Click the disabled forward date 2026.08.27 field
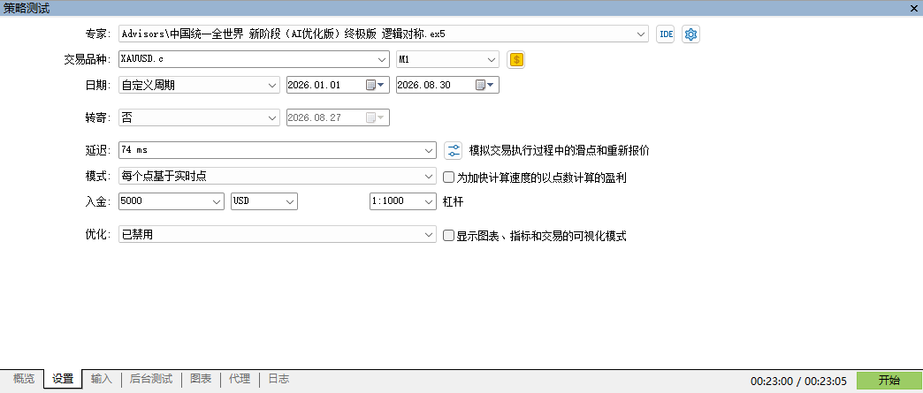 338,117
